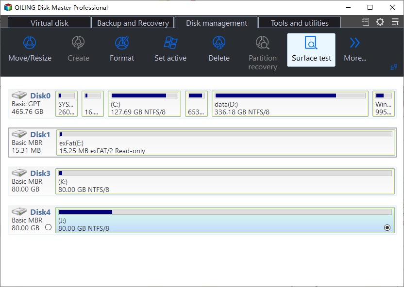404x287 pixels.
Task: Switch to the Virtual disk tab
Action: click(x=49, y=23)
